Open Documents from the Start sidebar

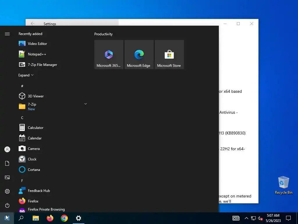coord(7,163)
